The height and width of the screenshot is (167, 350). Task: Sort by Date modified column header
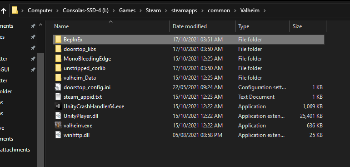pyautogui.click(x=190, y=26)
